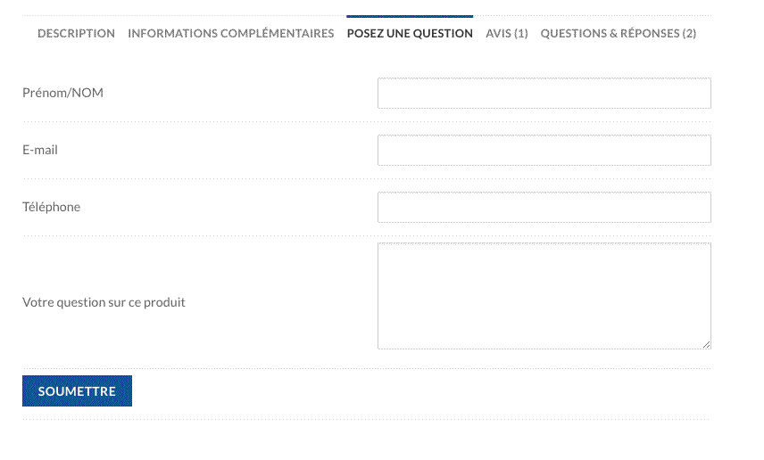Select the email address entry box
Viewport: 764px width, 460px height.
pyautogui.click(x=544, y=151)
